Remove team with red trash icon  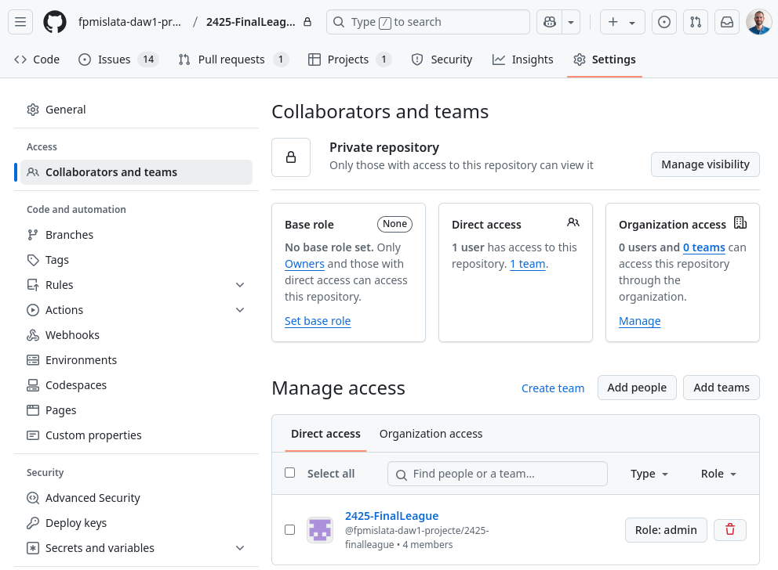[730, 530]
